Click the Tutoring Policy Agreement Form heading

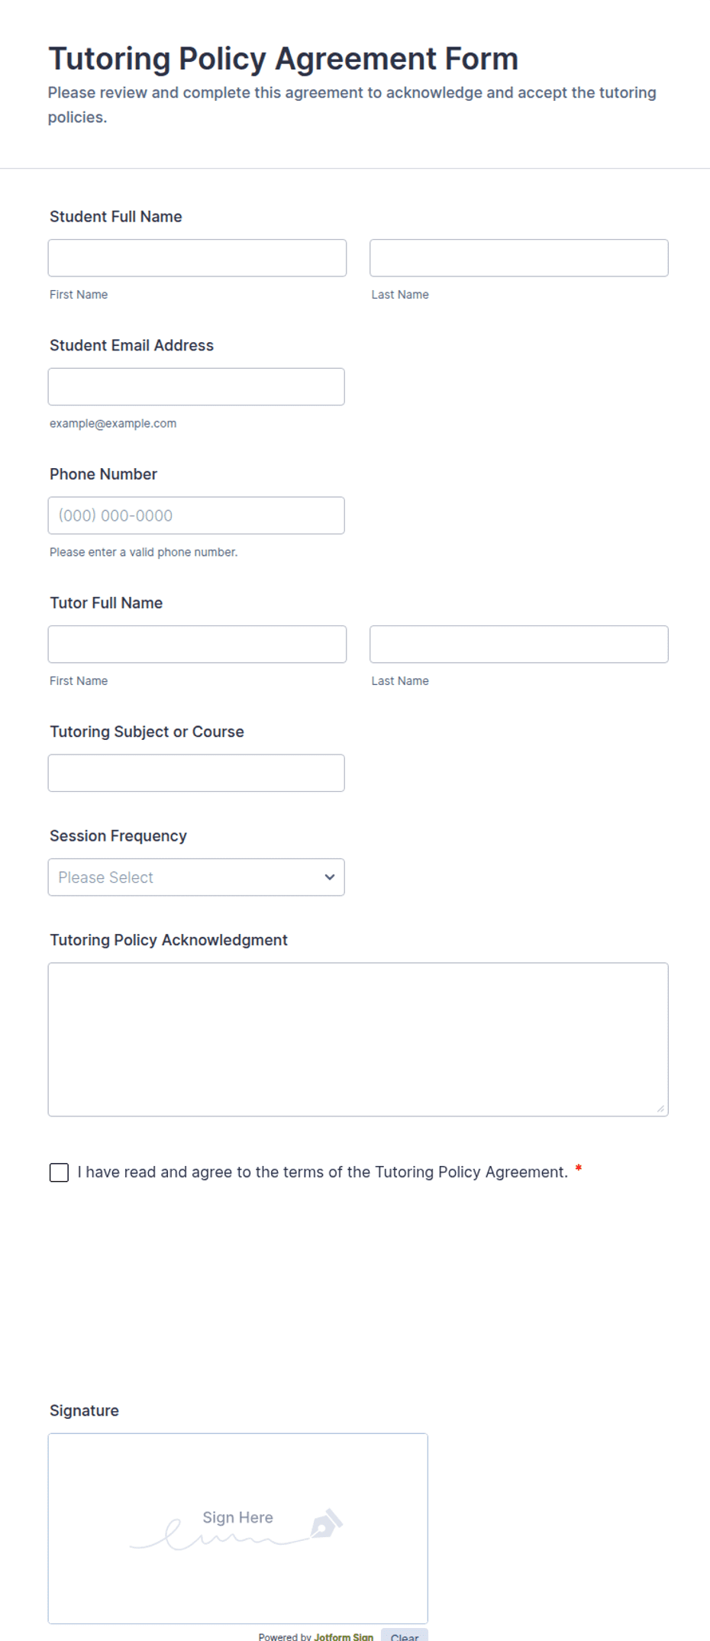point(283,59)
